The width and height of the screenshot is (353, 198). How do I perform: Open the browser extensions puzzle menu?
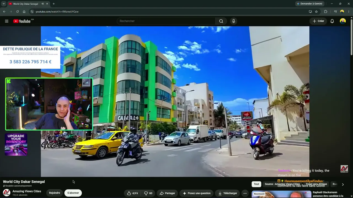click(x=326, y=12)
